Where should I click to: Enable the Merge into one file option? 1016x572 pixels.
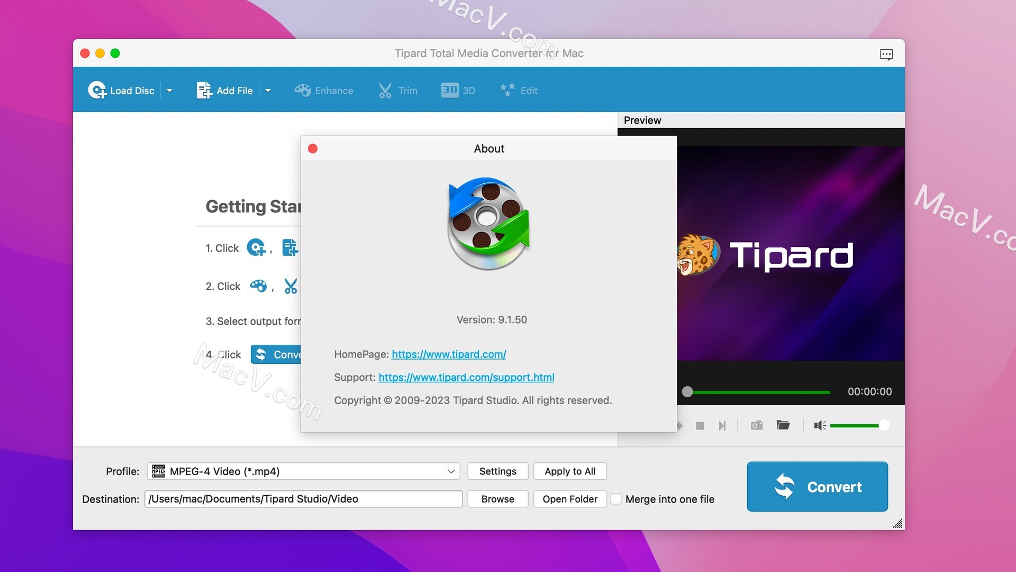(x=615, y=499)
